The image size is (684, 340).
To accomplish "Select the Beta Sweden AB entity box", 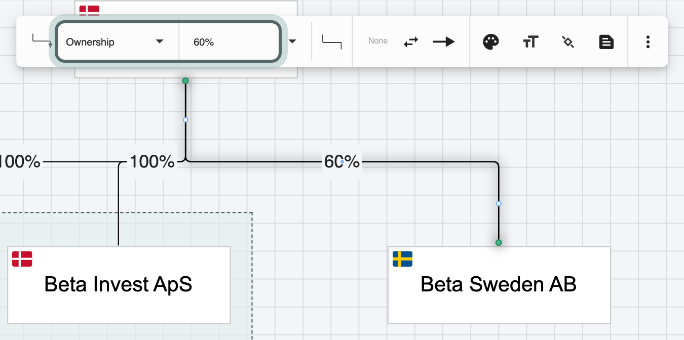I will [499, 285].
